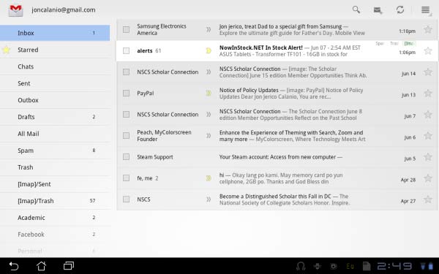Open the Inbox folder
439x274 pixels.
55,33
